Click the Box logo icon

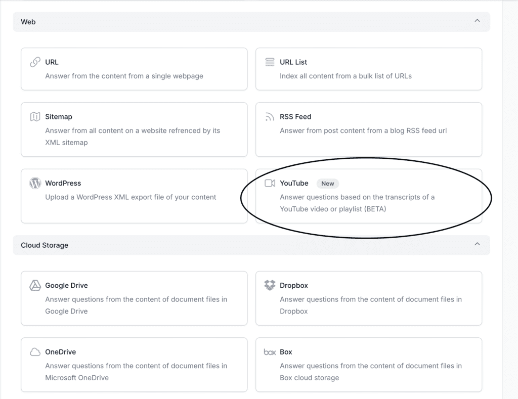point(270,352)
